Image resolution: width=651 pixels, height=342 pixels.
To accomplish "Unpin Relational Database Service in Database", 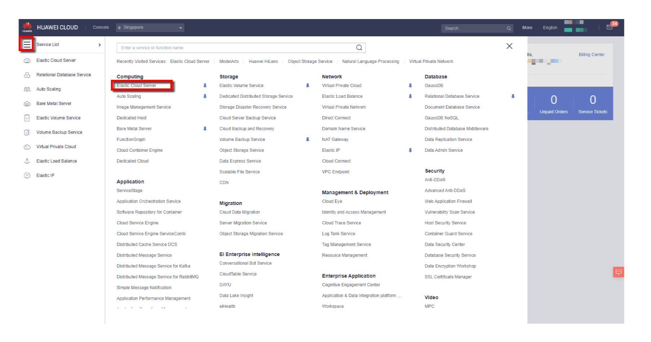I will pos(513,96).
